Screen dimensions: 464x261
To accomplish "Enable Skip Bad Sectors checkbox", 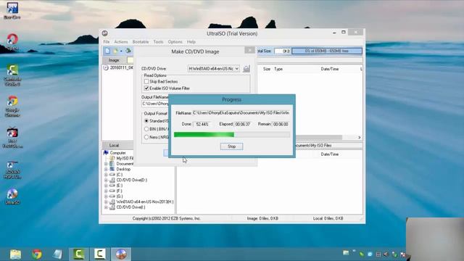I will [146, 81].
